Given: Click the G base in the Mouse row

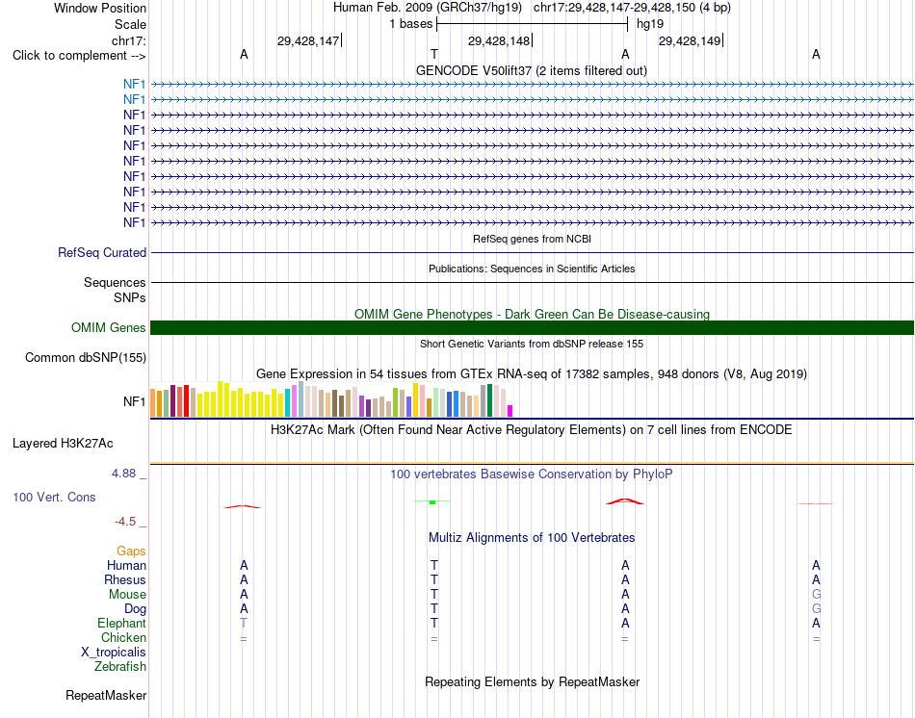Looking at the screenshot, I should (817, 595).
